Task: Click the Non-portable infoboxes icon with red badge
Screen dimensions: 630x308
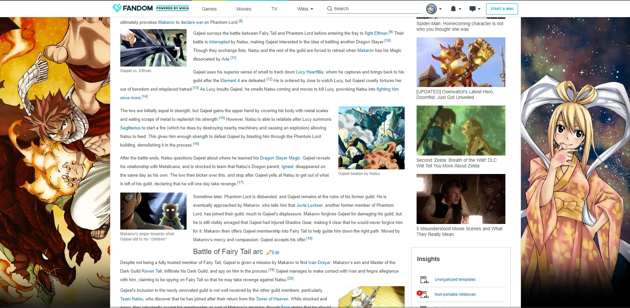Action: point(423,294)
